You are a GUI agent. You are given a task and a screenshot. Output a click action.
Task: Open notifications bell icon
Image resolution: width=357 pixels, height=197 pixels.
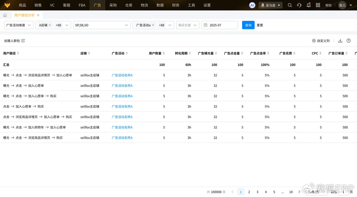pos(309,5)
